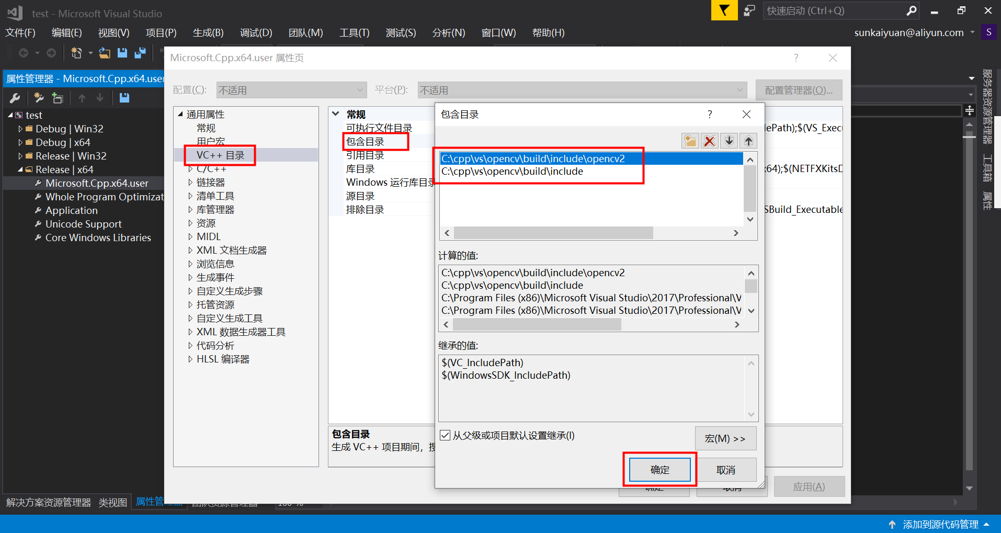The image size is (1001, 533).
Task: Click add existing property sheet icon
Action: click(58, 98)
